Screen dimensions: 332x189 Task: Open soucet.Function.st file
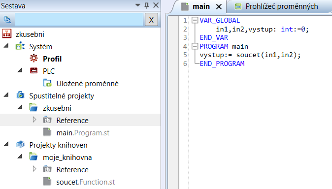86,182
